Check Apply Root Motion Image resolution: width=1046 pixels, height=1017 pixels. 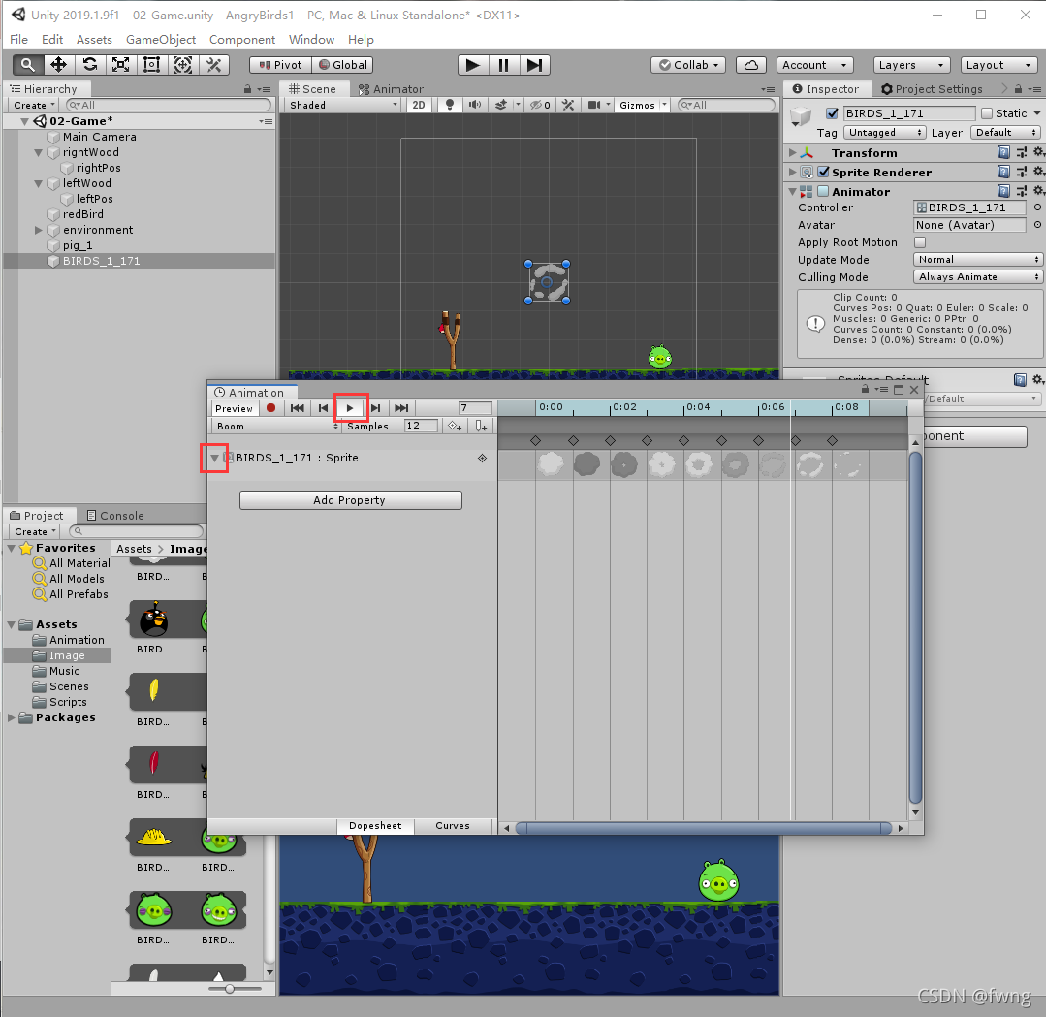click(920, 242)
